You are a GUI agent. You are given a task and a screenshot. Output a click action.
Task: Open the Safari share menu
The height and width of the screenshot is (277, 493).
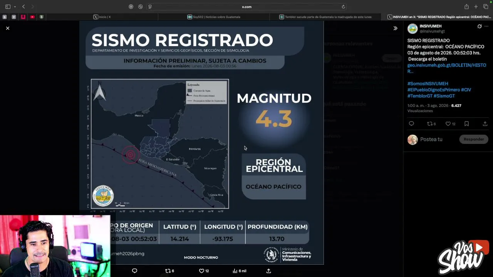(466, 7)
